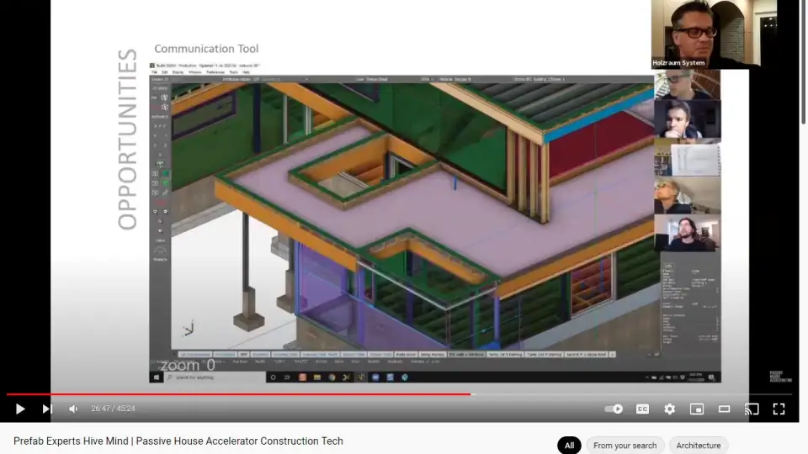This screenshot has width=808, height=454.
Task: Click the Holzraum System speaker video tile
Action: tap(704, 34)
